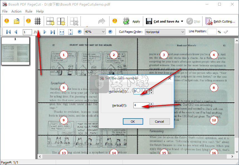The height and width of the screenshot is (165, 239).
Task: Click the vertical scrollbar up arrow
Action: point(237,41)
